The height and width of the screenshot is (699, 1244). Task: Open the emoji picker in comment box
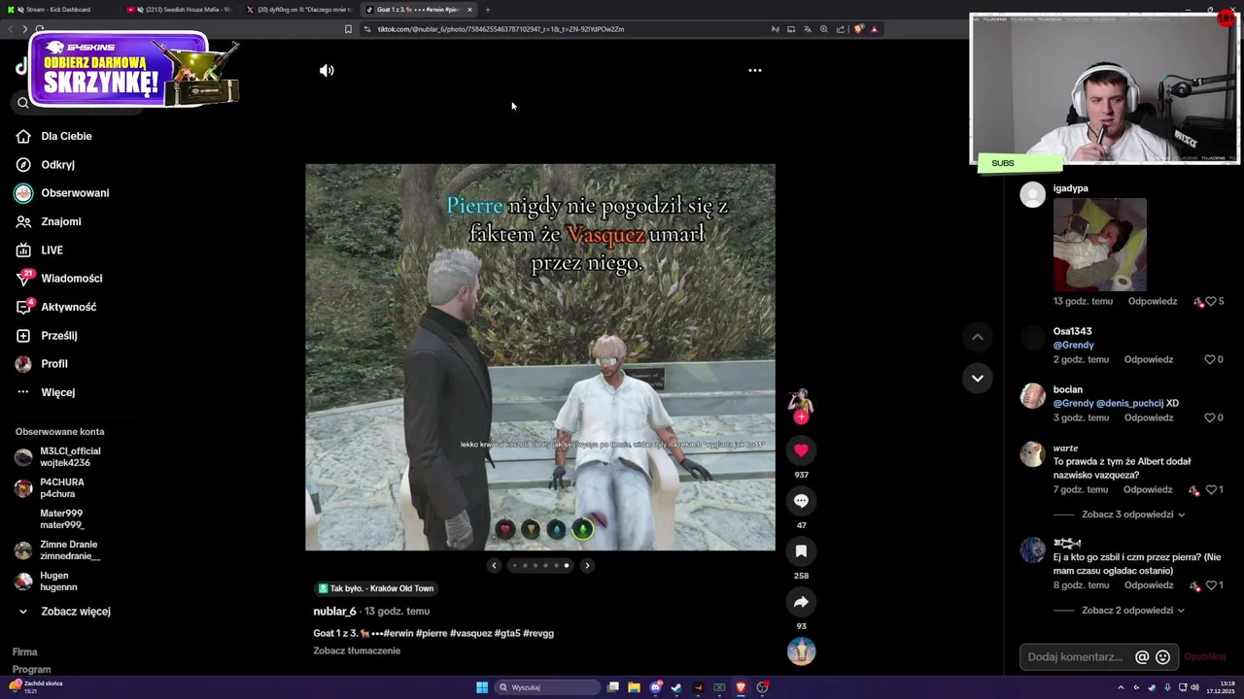[x=1162, y=657]
